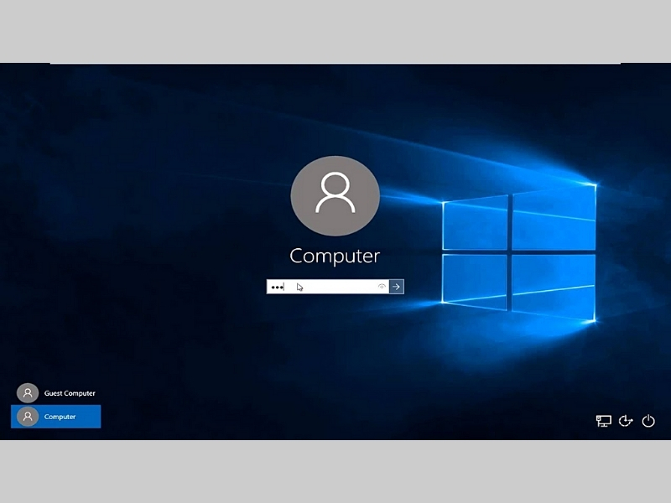Select the Guest Computer account
The height and width of the screenshot is (503, 671).
[56, 393]
